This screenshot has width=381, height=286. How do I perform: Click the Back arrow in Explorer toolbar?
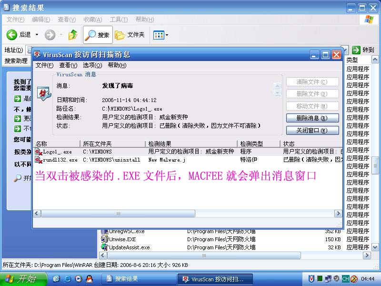(x=11, y=35)
